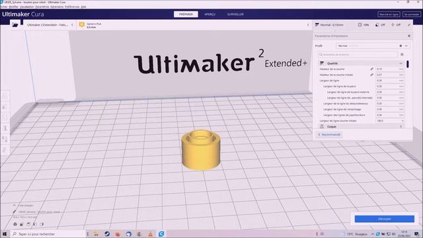Open file with the folder icon
The width and height of the screenshot is (423, 238).
(15, 25)
